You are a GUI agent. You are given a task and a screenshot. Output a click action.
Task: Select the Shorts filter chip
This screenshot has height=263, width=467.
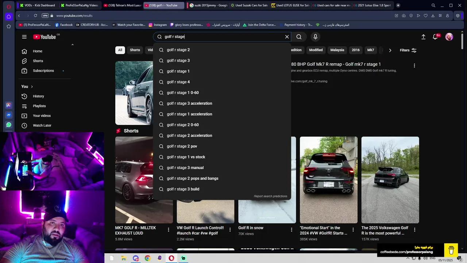[135, 50]
